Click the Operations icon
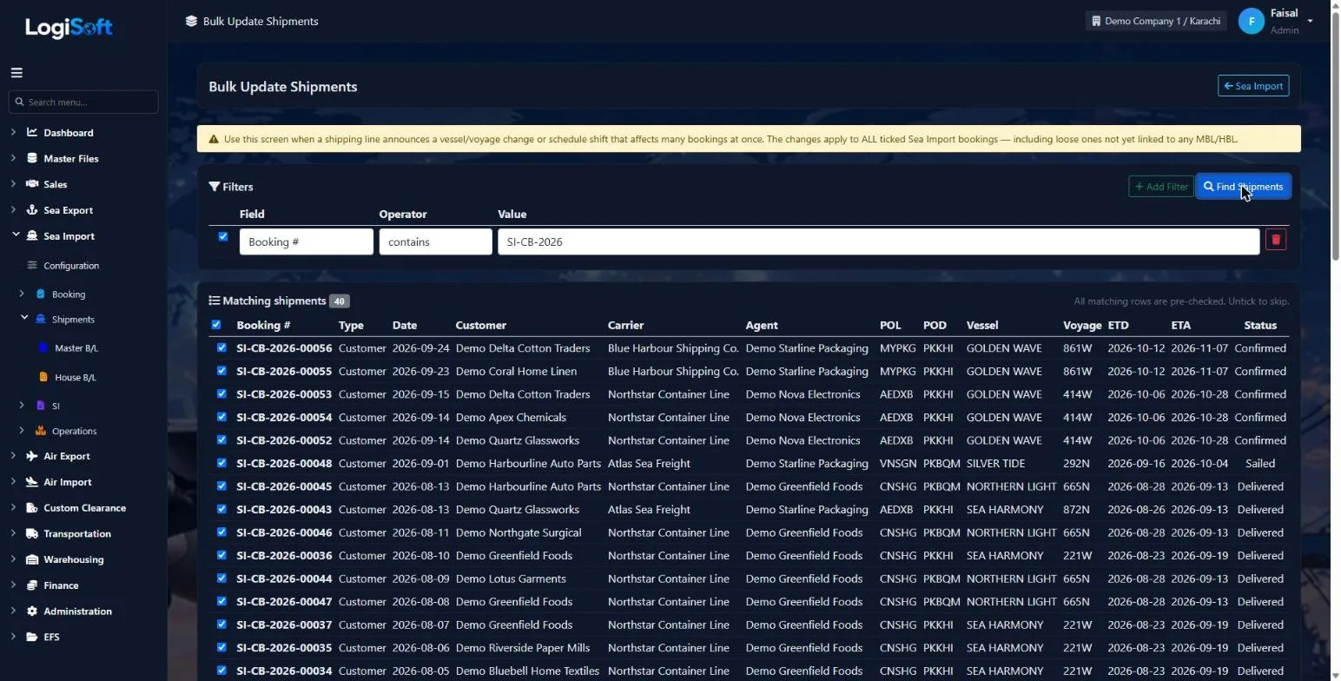Image resolution: width=1341 pixels, height=681 pixels. coord(40,431)
